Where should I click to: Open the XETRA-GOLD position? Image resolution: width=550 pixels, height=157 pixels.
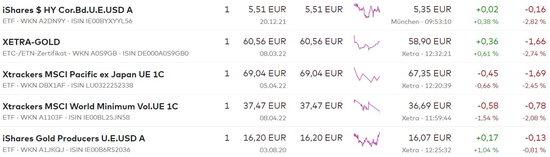(x=31, y=42)
